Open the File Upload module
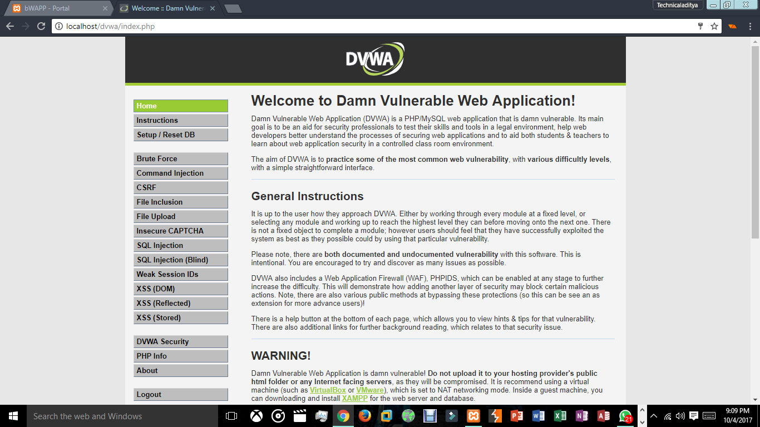This screenshot has width=760, height=427. pyautogui.click(x=181, y=216)
